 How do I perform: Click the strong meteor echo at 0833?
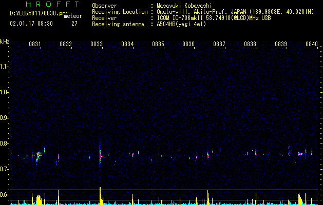click(100, 155)
